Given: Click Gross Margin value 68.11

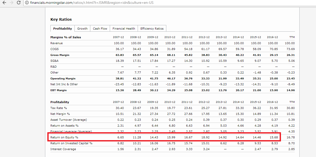Looking at the screenshot, I should [171, 55].
